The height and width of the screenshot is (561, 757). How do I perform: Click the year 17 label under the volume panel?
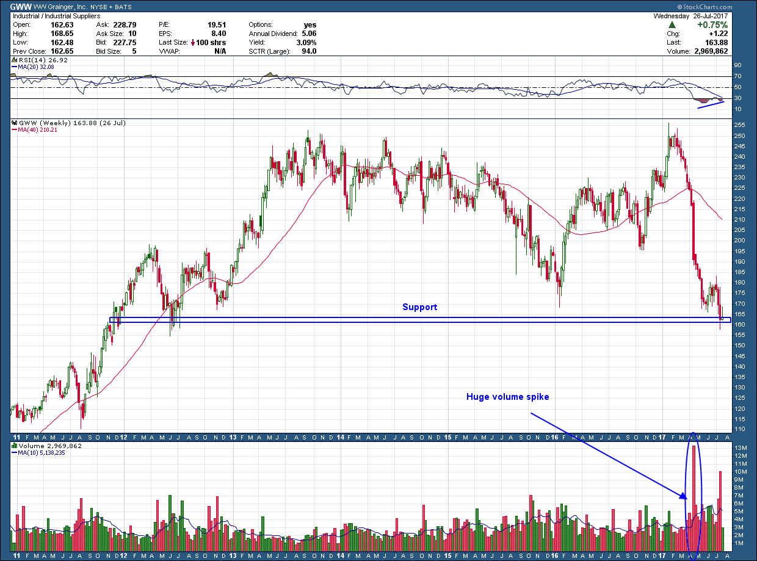click(663, 555)
